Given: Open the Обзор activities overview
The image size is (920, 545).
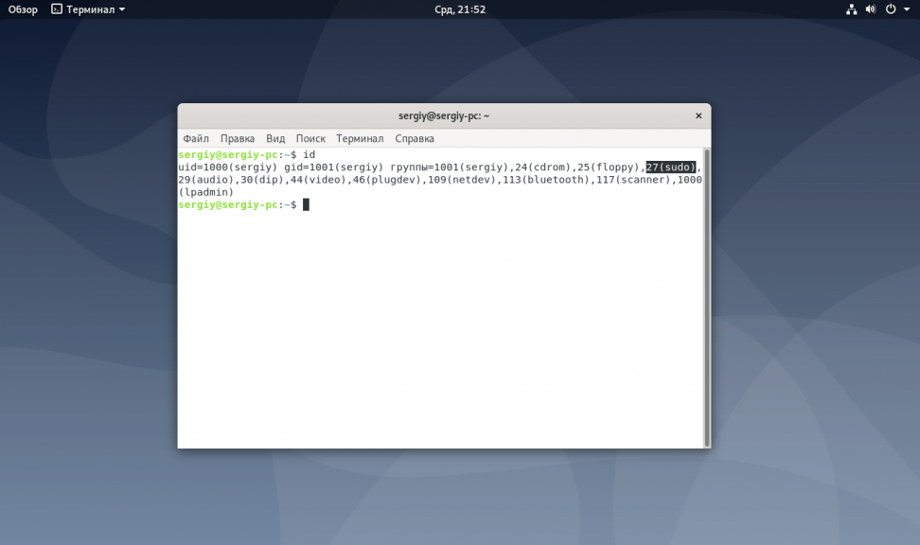Looking at the screenshot, I should 23,9.
